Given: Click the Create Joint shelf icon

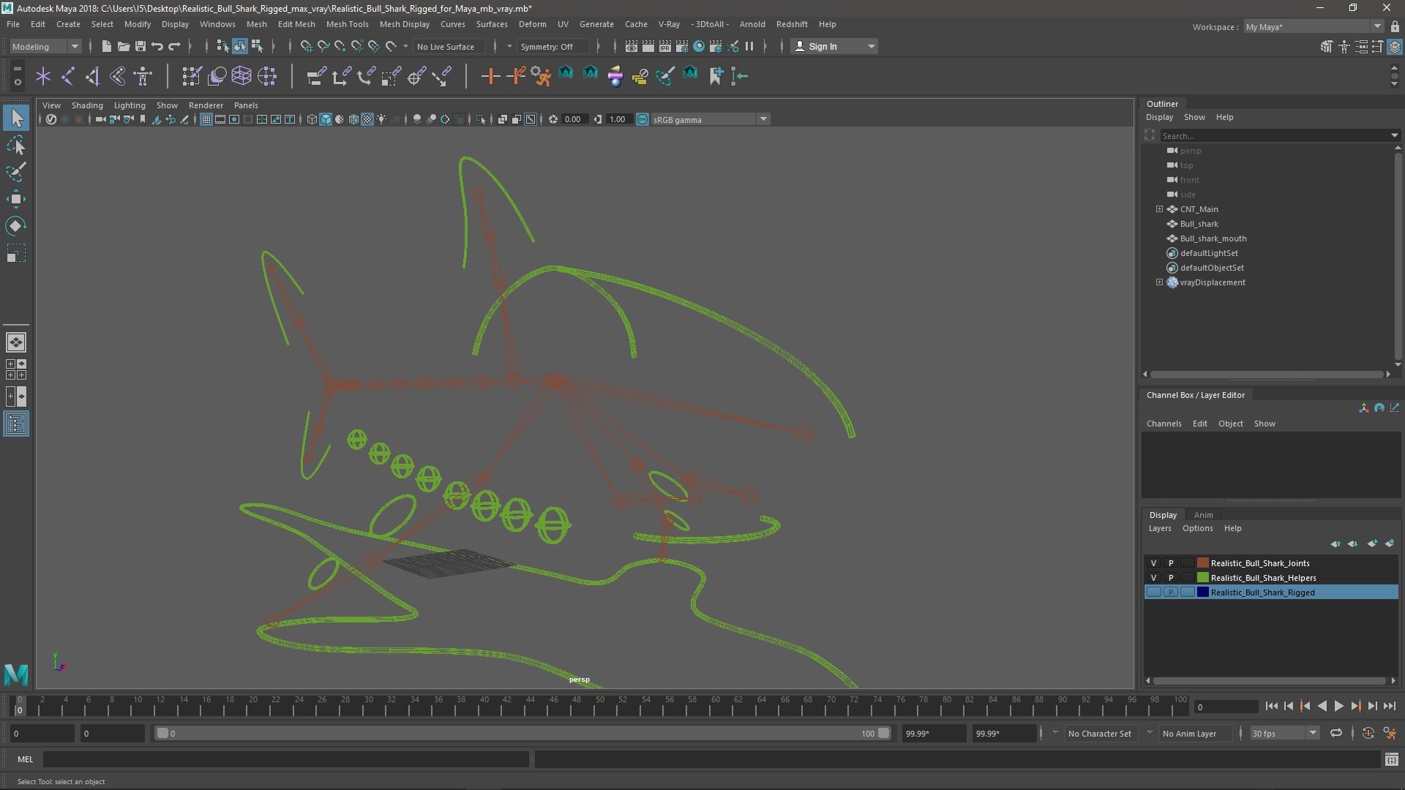Looking at the screenshot, I should tap(67, 76).
